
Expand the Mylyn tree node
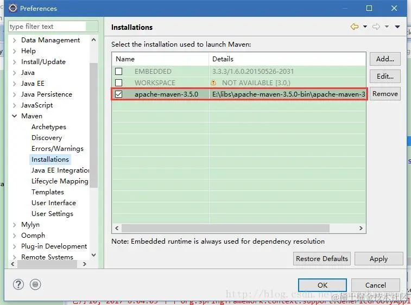click(x=15, y=225)
